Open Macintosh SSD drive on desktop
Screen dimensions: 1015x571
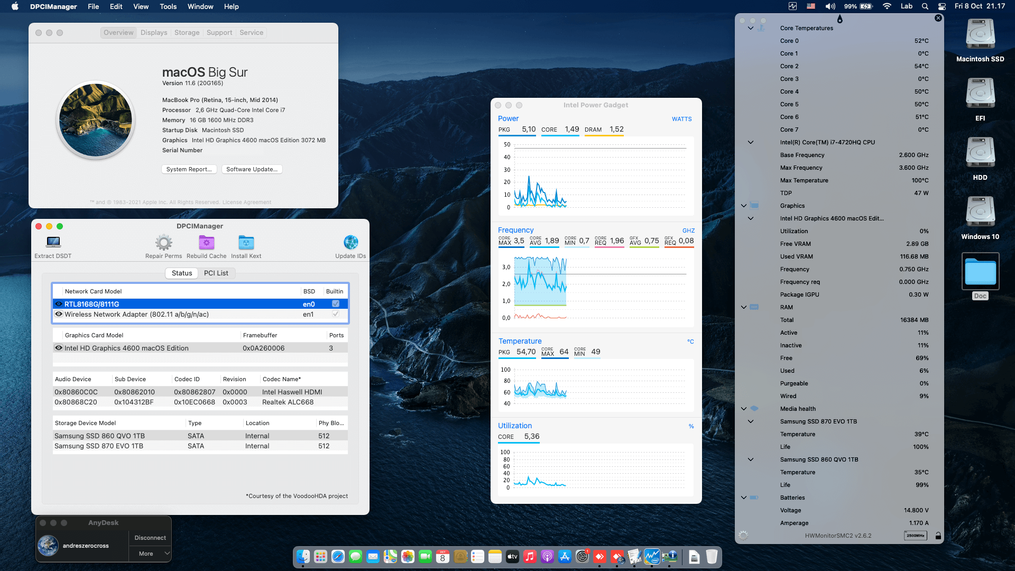[x=981, y=34]
